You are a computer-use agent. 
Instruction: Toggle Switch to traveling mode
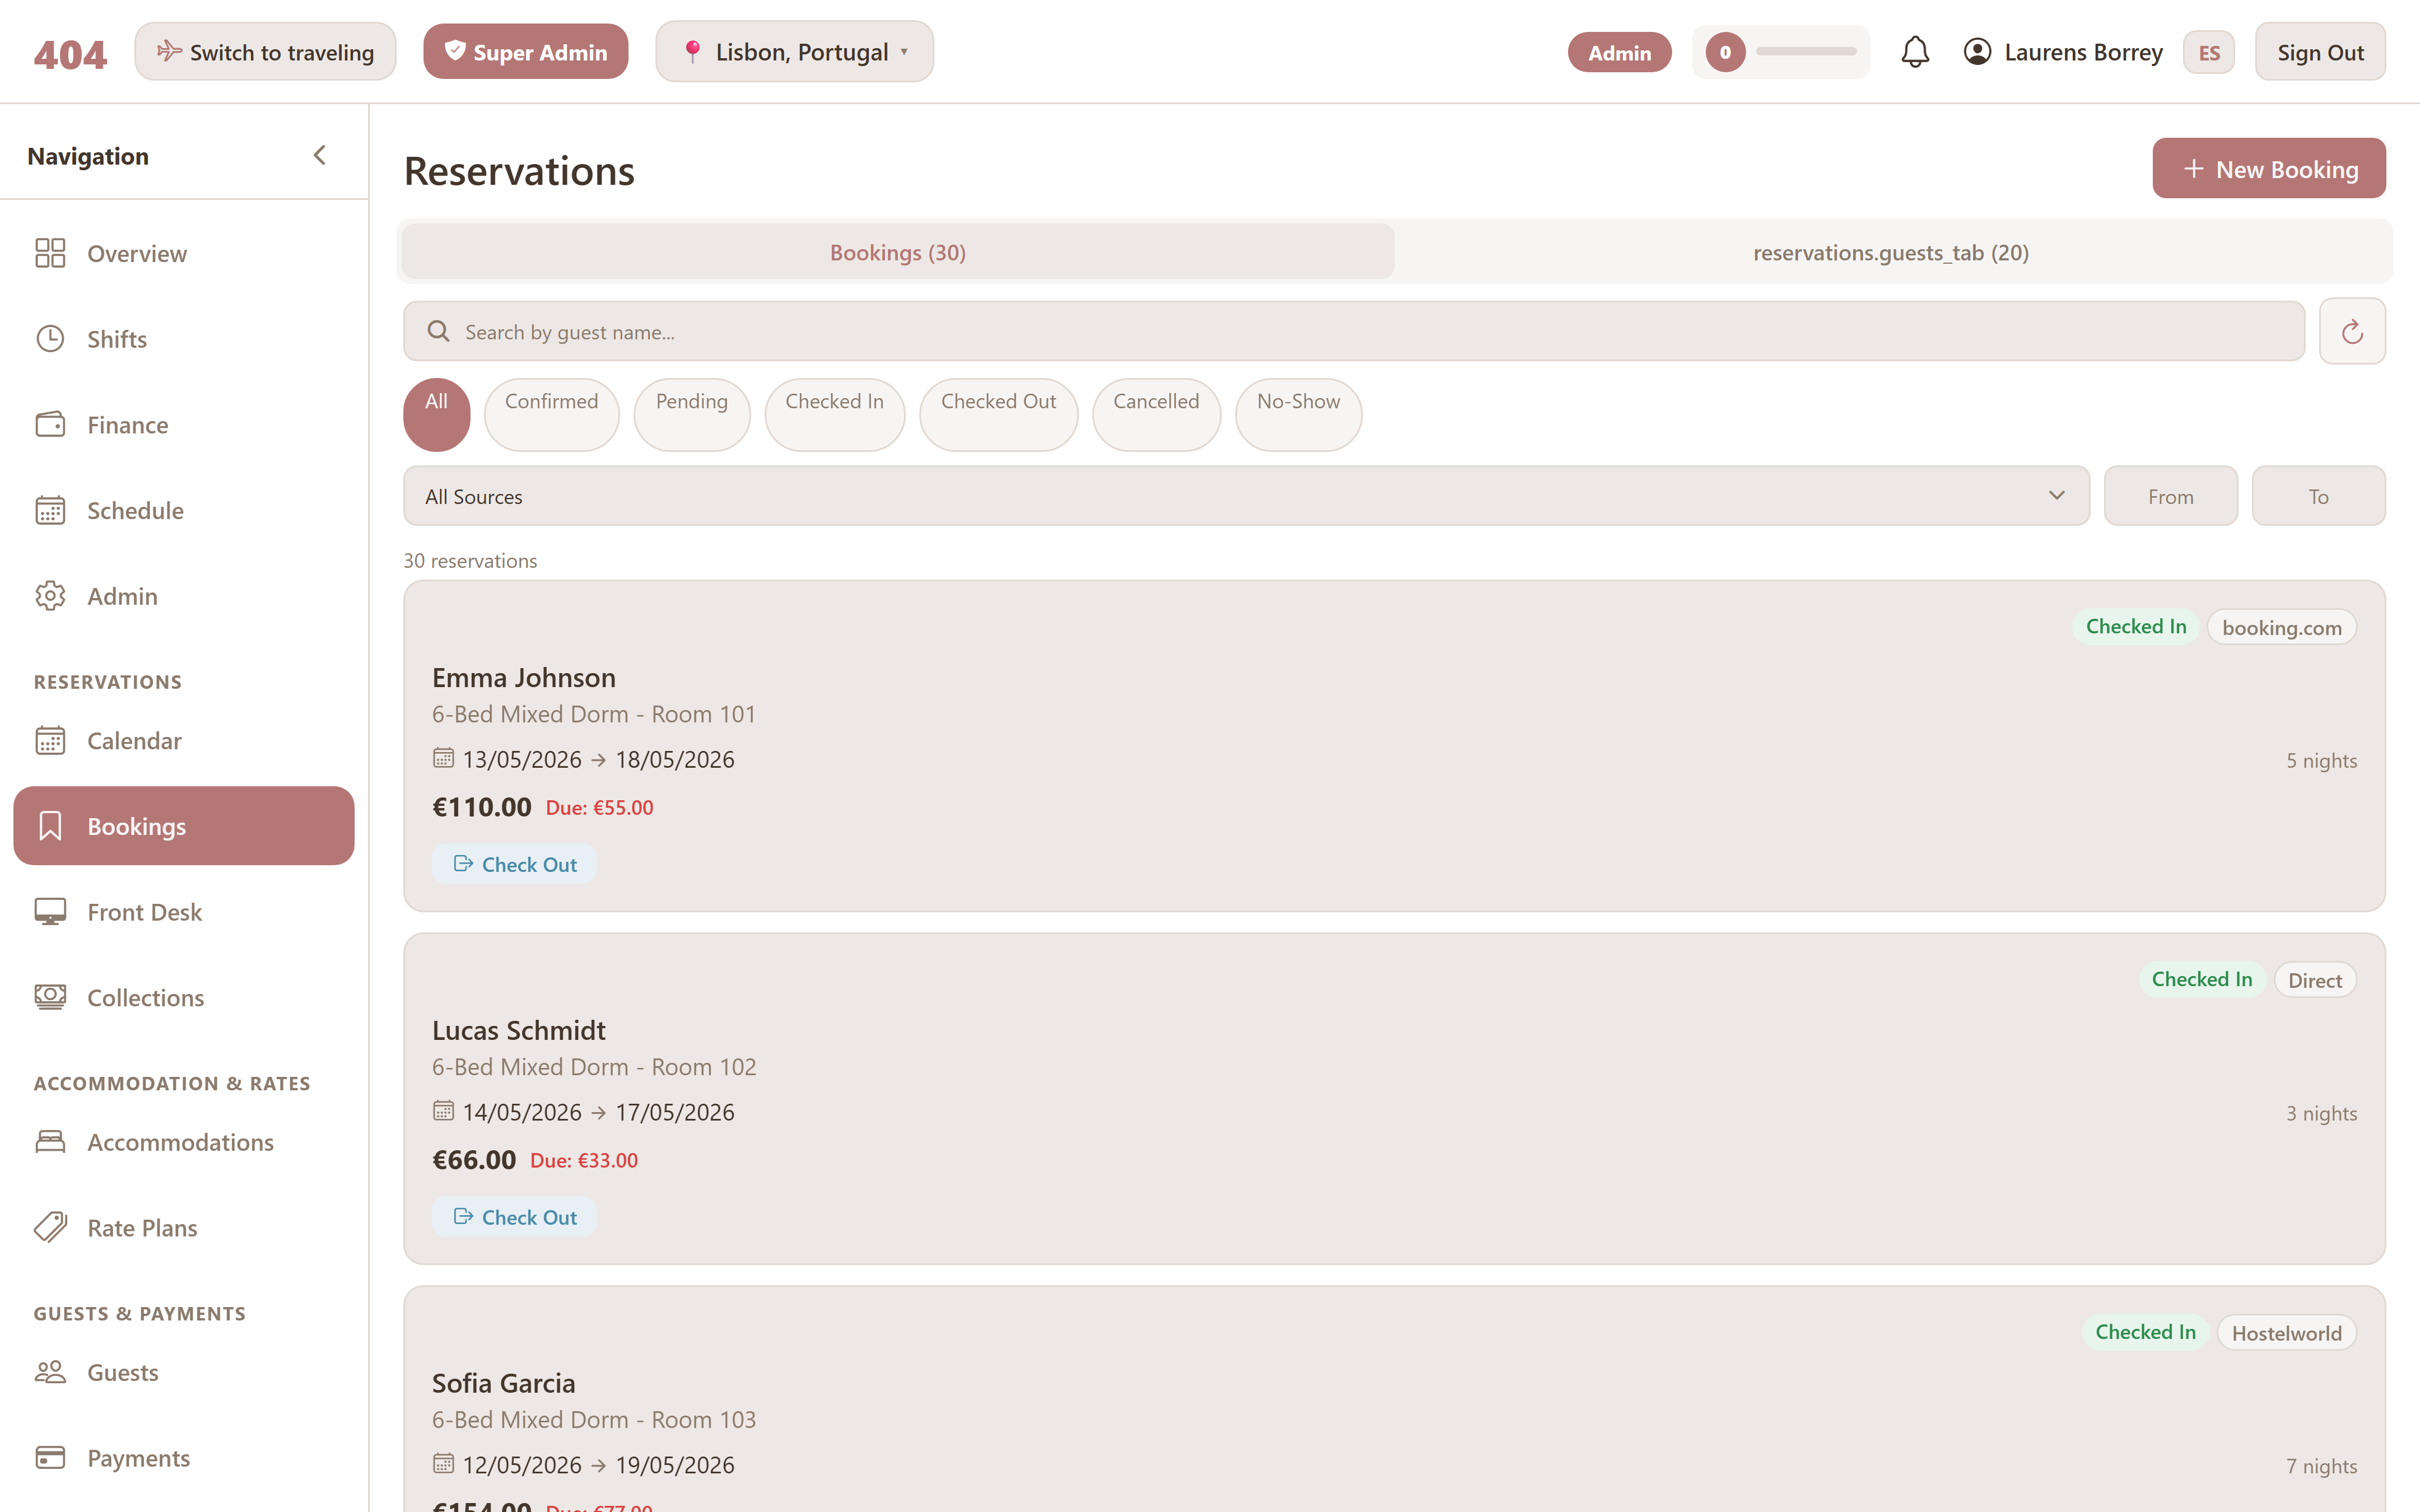(x=265, y=52)
